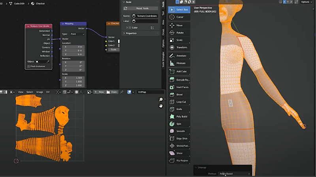Viewport: 316px width, 177px height.
Task: Open the Unwrap Method dropdown
Action: pos(235,174)
